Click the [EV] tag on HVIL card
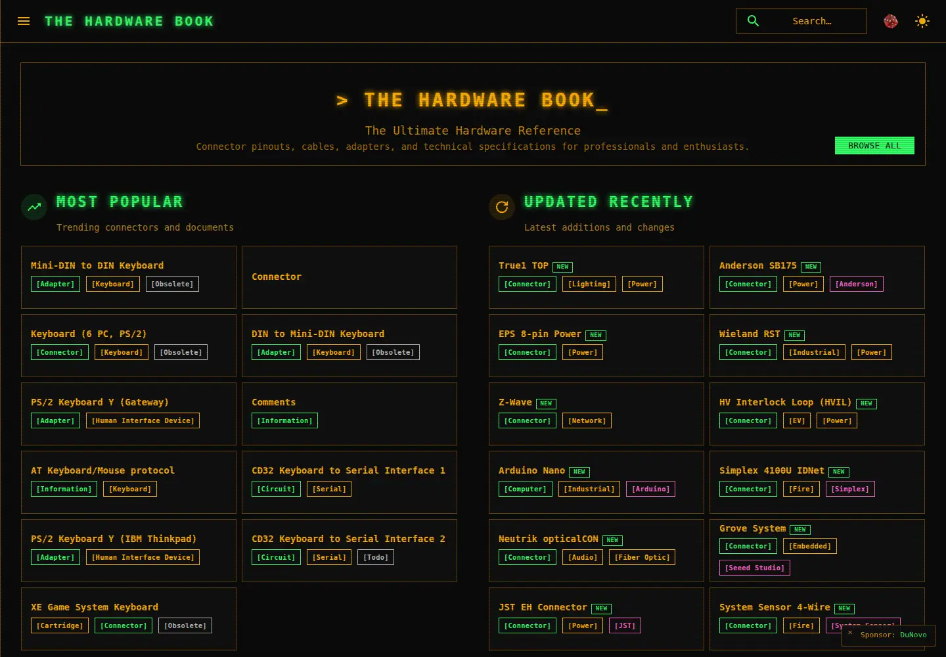The height and width of the screenshot is (657, 946). (797, 420)
